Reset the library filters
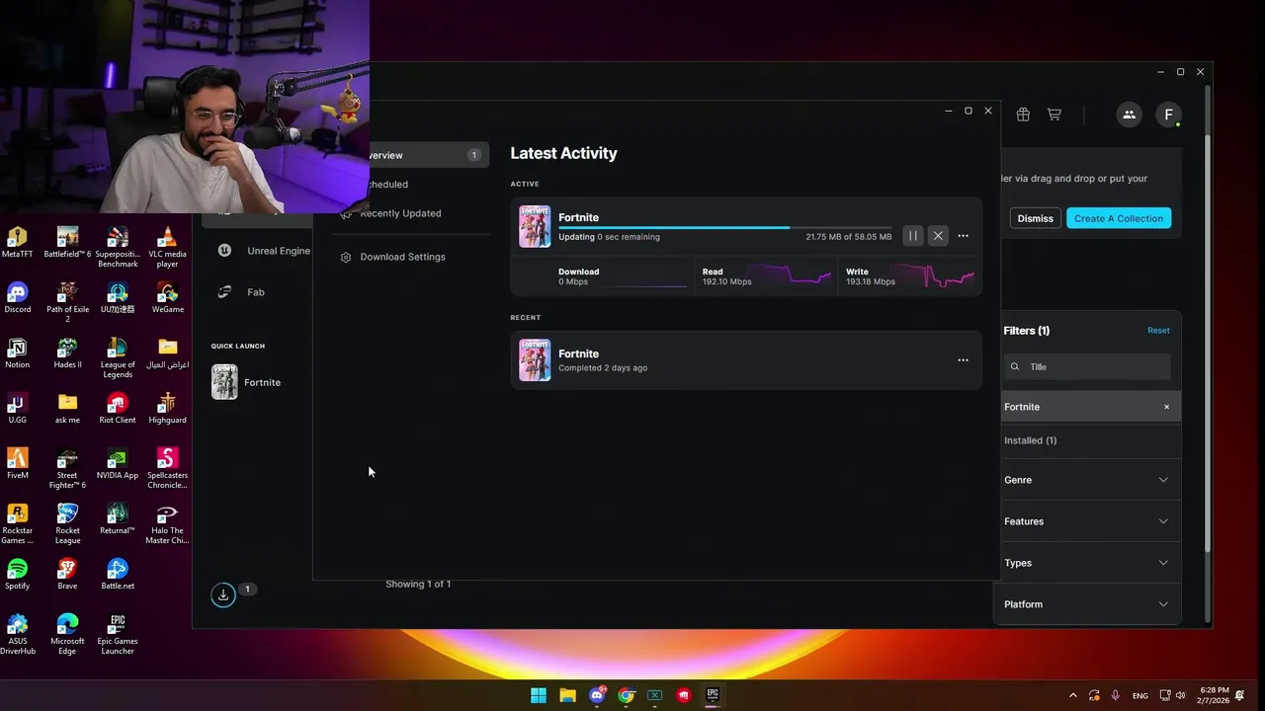Viewport: 1265px width, 711px height. coord(1158,331)
